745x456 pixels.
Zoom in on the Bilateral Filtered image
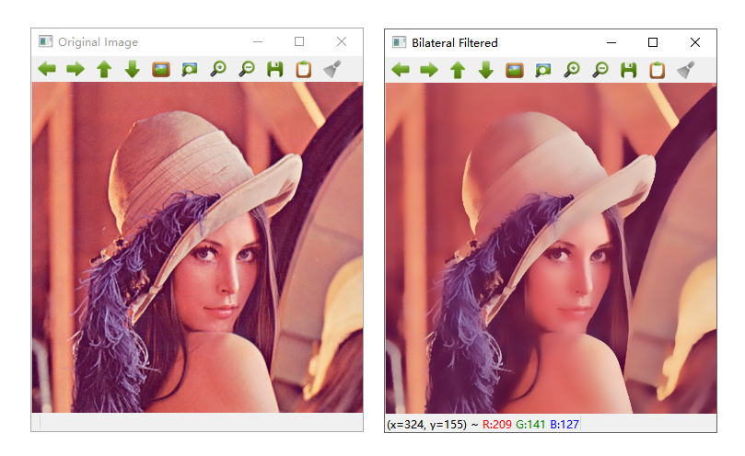(572, 70)
